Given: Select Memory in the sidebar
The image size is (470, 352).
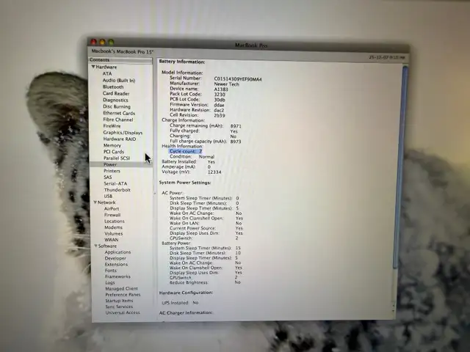Looking at the screenshot, I should [112, 145].
